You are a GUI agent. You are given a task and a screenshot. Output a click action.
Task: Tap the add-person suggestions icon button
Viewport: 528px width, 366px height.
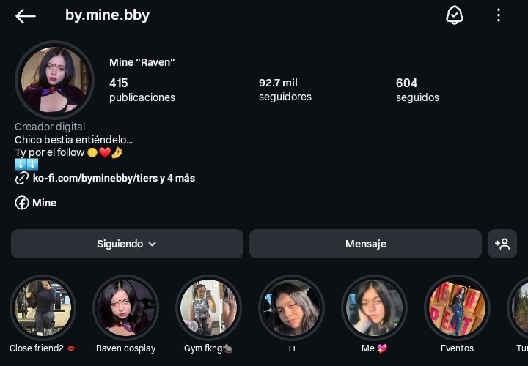pos(502,244)
